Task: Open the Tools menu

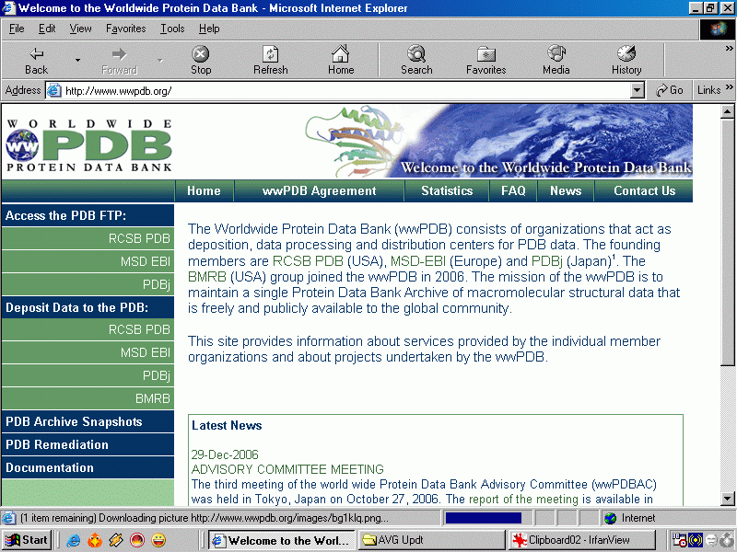Action: 172,29
